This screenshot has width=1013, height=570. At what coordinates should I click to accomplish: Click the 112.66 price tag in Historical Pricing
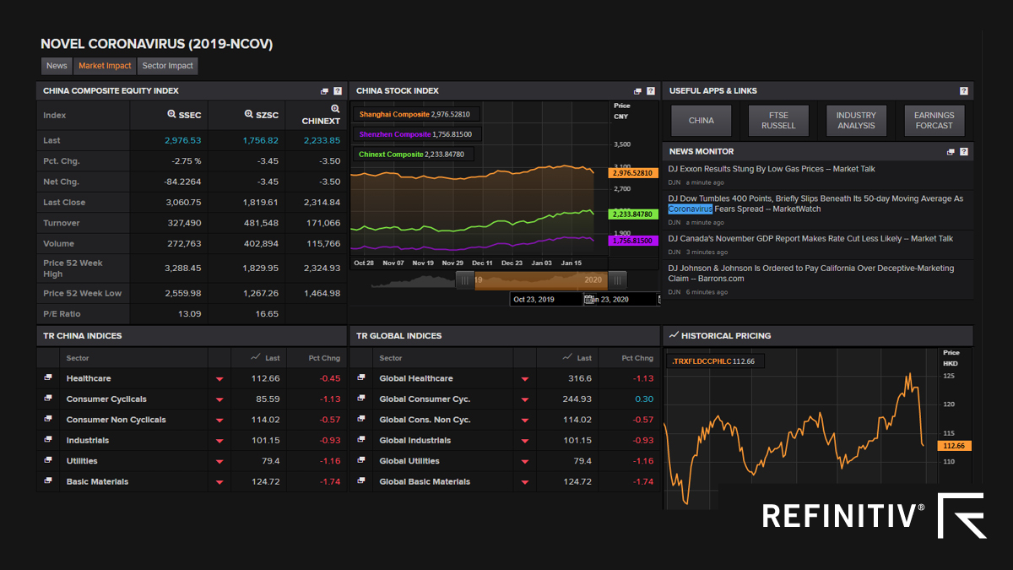(x=955, y=446)
